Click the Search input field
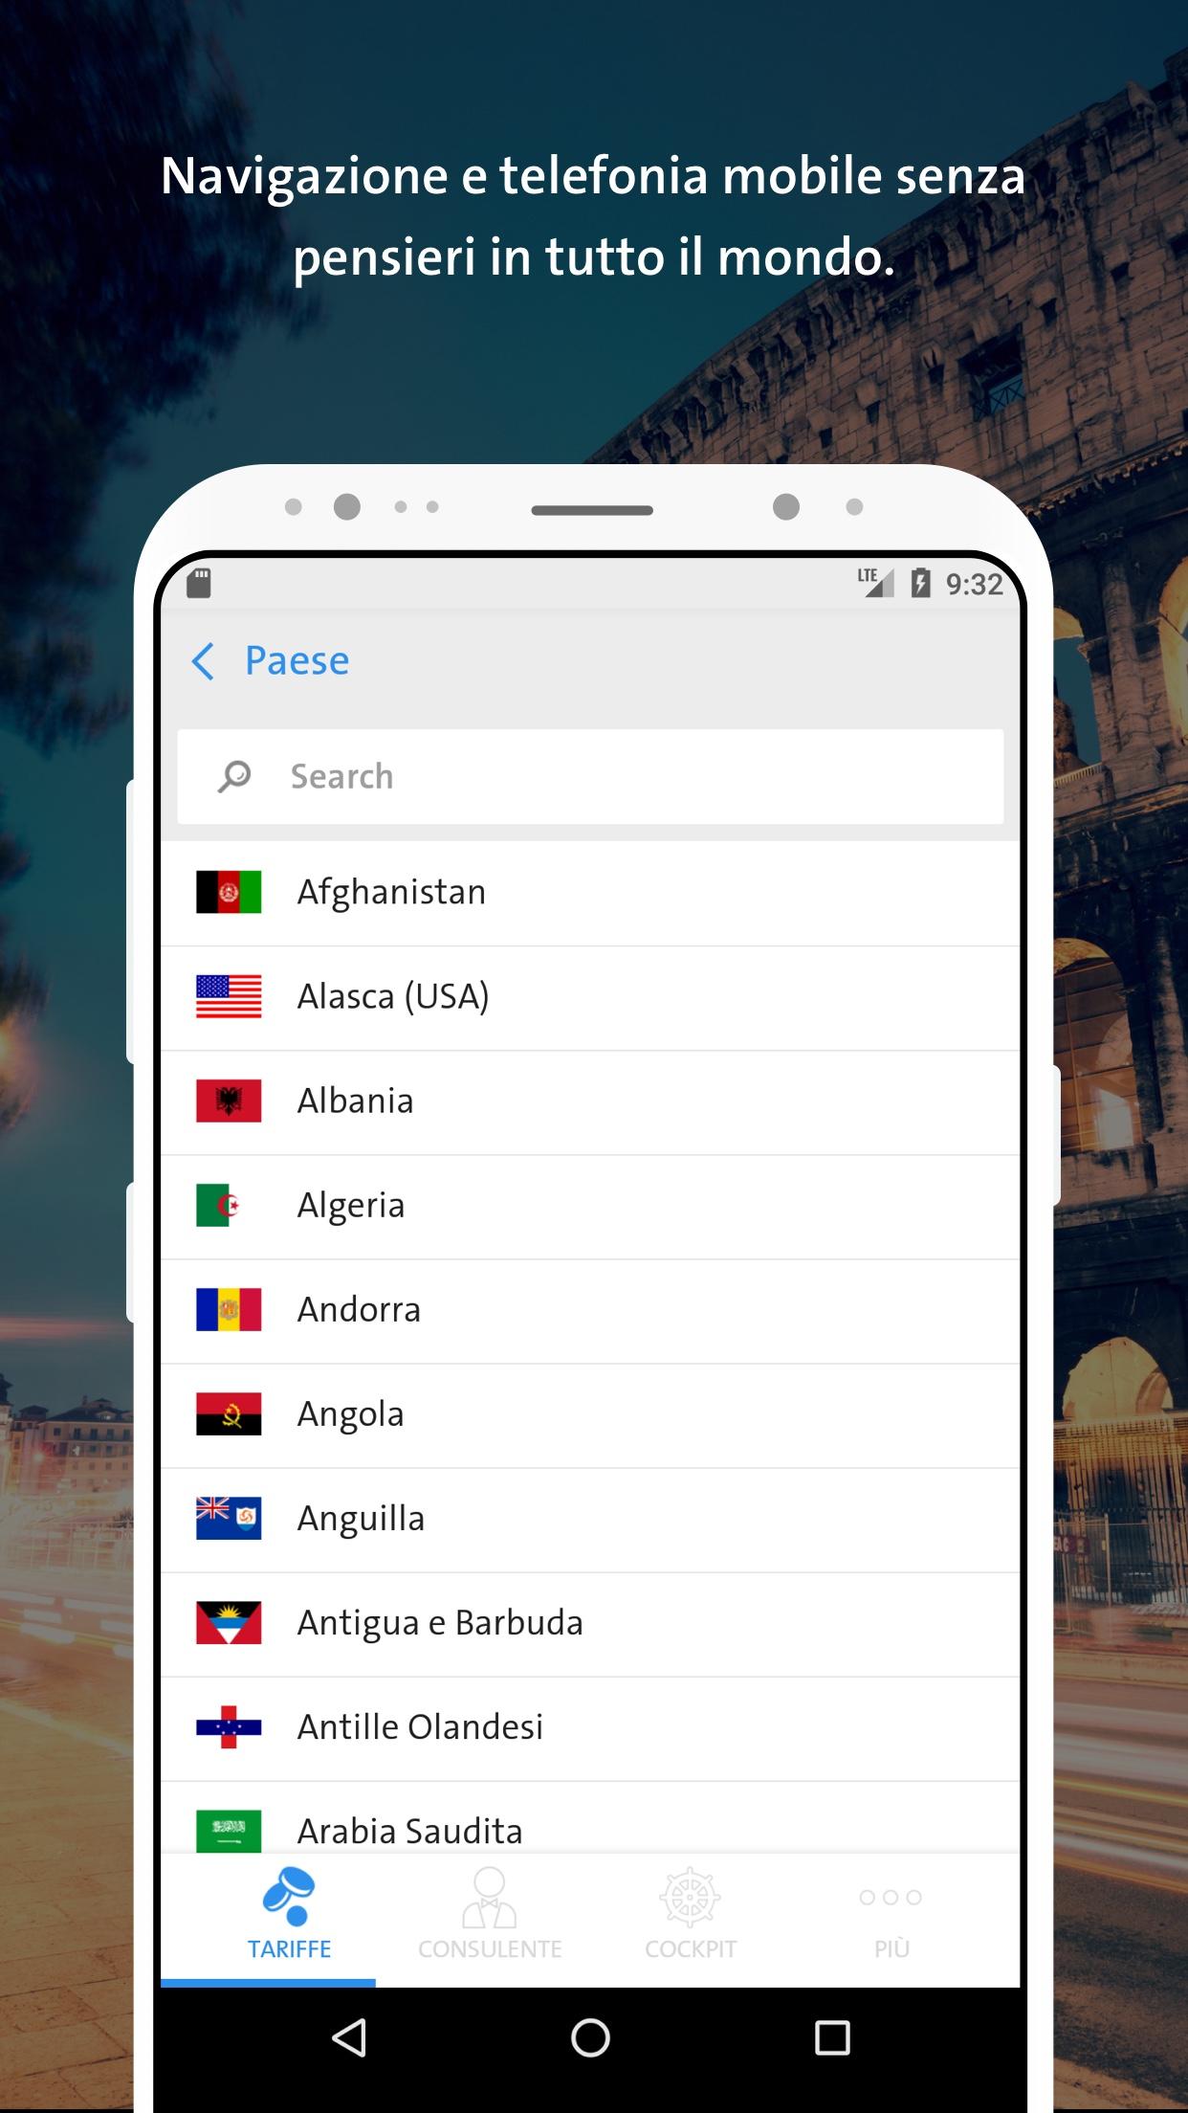This screenshot has width=1188, height=2113. [590, 776]
